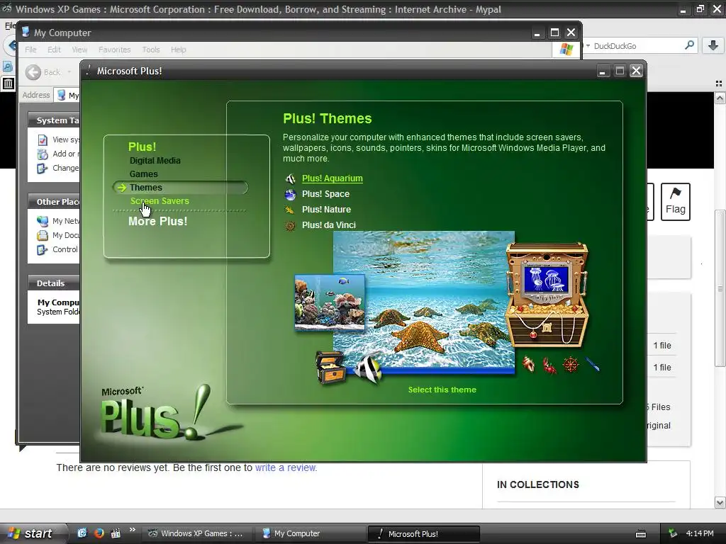Open the Plus! Aquarium theme link
Viewport: 726px width, 544px height.
pyautogui.click(x=332, y=178)
